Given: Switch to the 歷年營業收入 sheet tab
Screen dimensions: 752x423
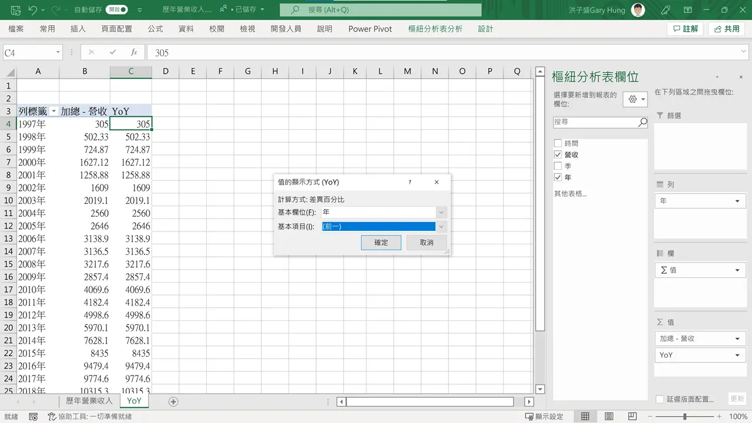Looking at the screenshot, I should (89, 401).
